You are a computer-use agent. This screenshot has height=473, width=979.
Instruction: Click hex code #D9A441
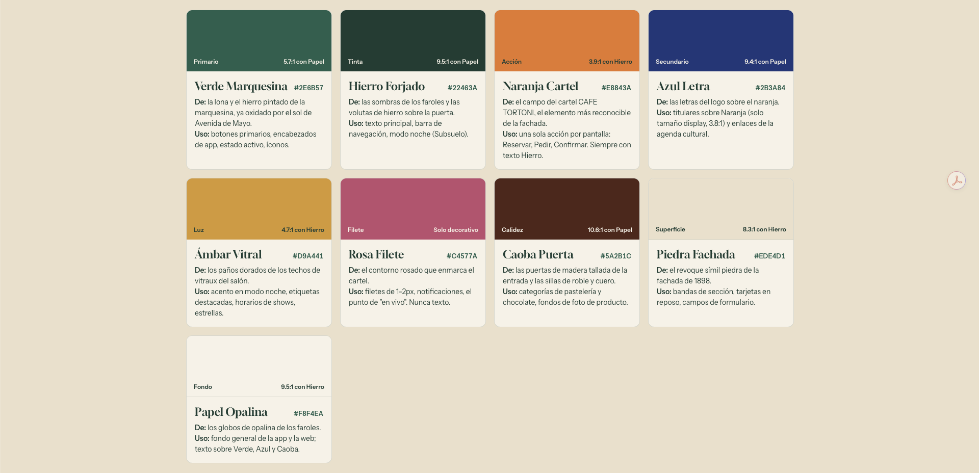pyautogui.click(x=308, y=256)
